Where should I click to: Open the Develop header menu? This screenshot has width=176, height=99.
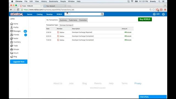[x=50, y=14]
